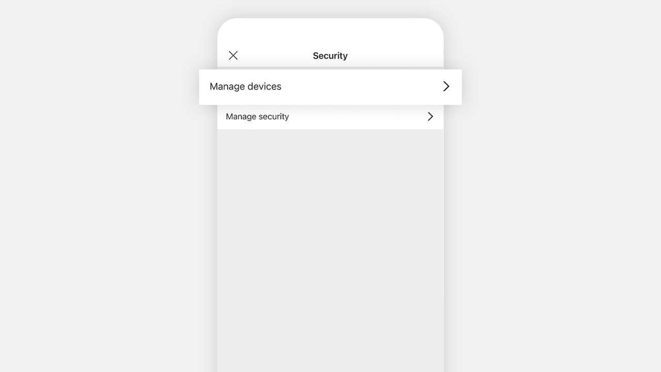Screen dimensions: 661x372
Task: Expand the Manage security chevron arrow
Action: click(430, 117)
